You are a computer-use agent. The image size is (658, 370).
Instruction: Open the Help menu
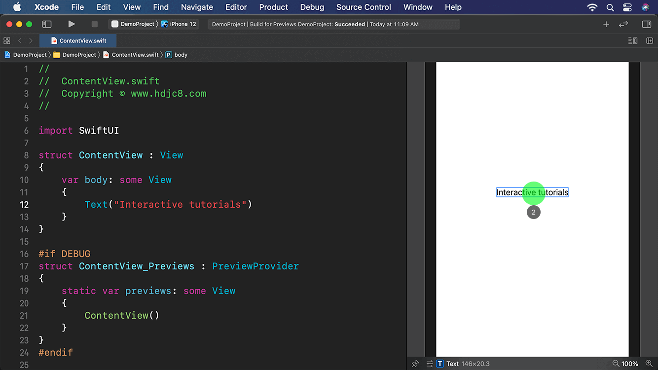click(x=453, y=7)
